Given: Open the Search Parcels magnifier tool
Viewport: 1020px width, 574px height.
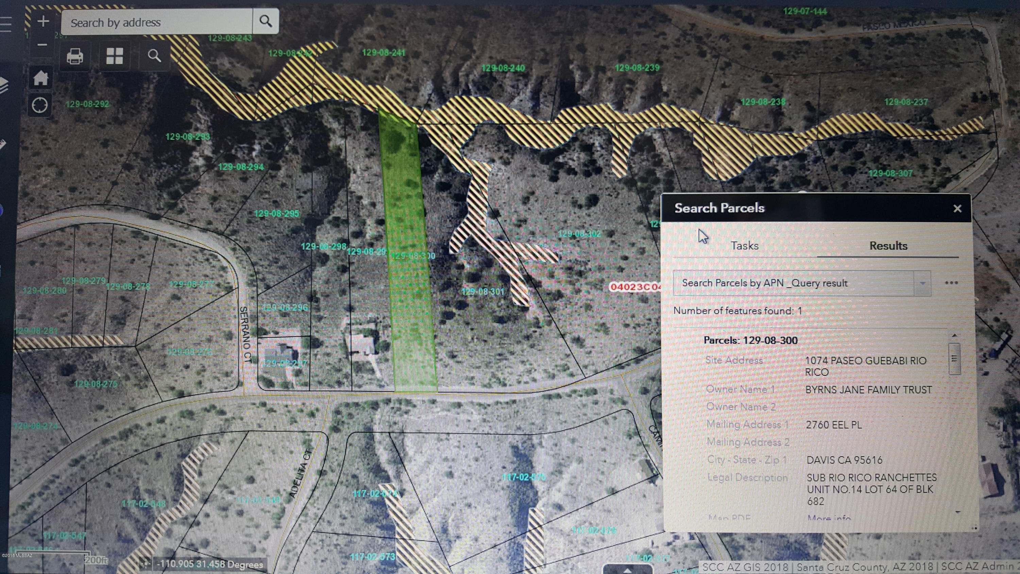Looking at the screenshot, I should point(154,56).
